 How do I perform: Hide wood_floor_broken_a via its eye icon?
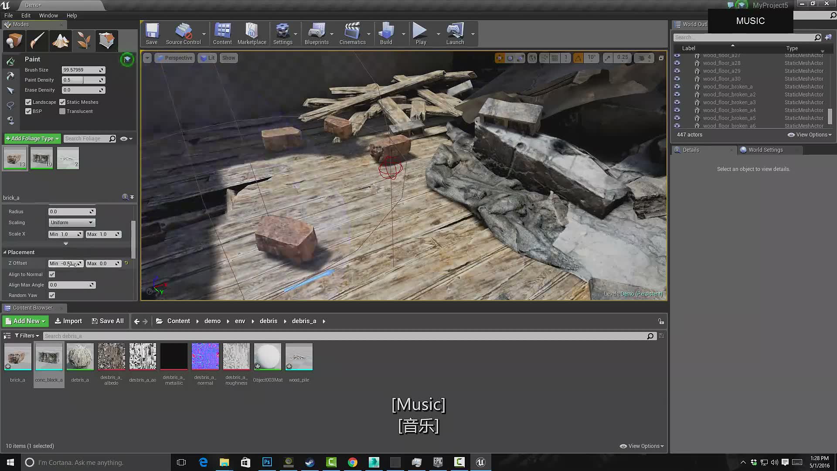click(x=677, y=86)
